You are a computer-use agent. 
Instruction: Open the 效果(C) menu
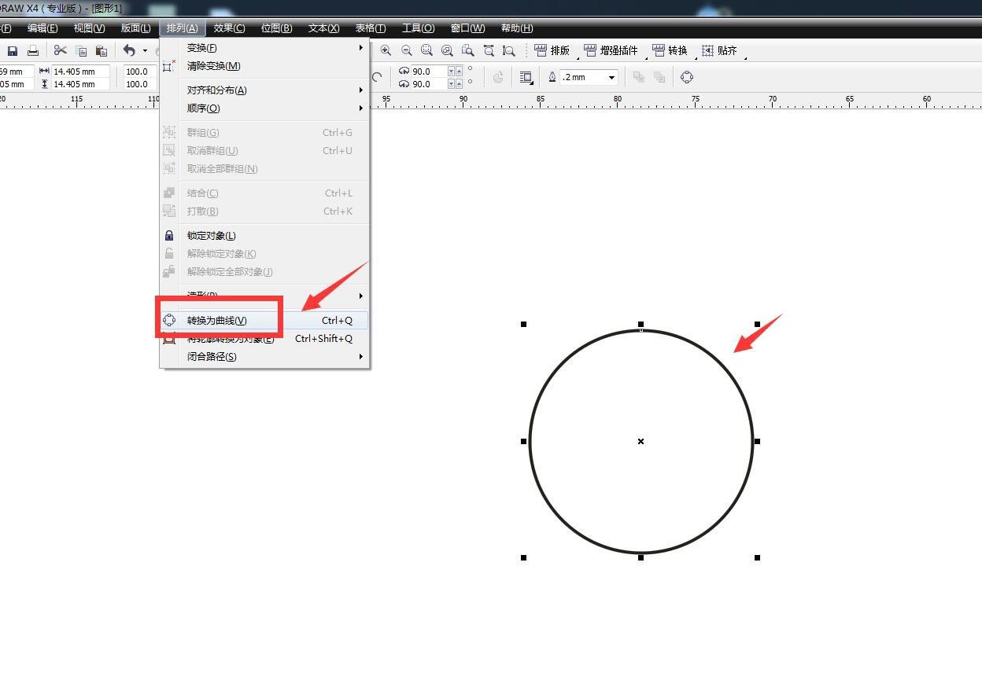pos(229,28)
